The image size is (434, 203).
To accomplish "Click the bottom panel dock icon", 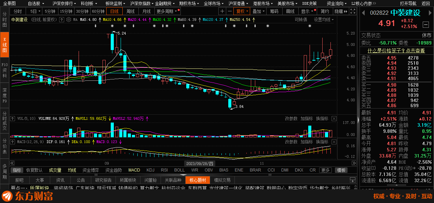I will point(352,180).
